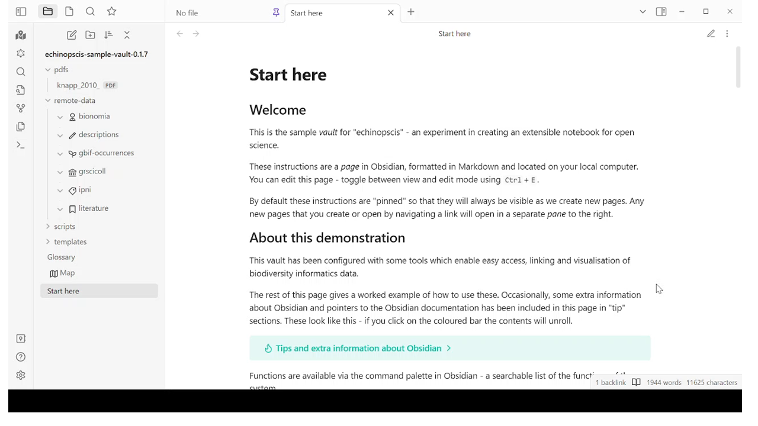This screenshot has width=758, height=426.
Task: Click the graph polygon ribbon icon
Action: (x=21, y=53)
